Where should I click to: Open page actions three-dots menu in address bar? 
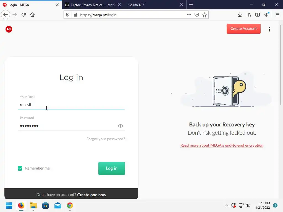click(x=189, y=15)
